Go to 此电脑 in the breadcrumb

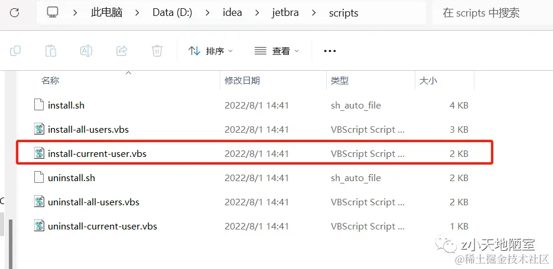(x=106, y=13)
